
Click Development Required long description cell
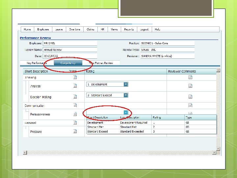click(x=134, y=123)
